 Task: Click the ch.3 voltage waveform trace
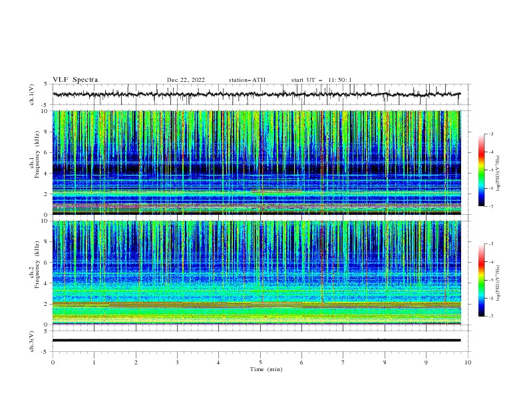(x=256, y=340)
